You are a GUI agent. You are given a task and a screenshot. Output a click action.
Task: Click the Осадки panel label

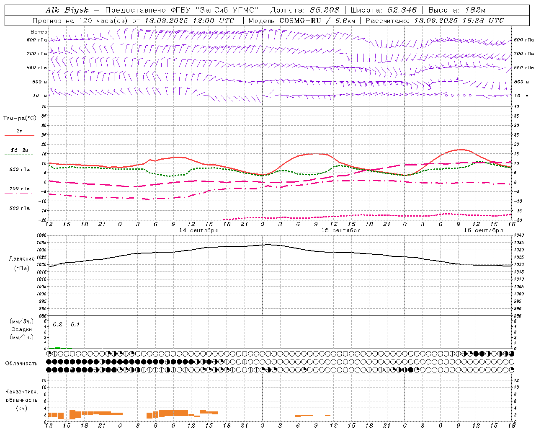pos(22,330)
